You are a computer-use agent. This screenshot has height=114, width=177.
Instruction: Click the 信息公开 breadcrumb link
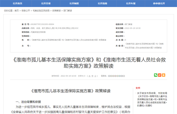tap(26, 11)
